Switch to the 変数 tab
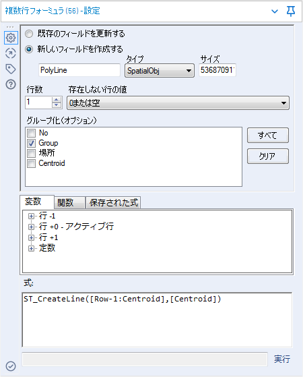The width and height of the screenshot is (303, 377). point(37,202)
